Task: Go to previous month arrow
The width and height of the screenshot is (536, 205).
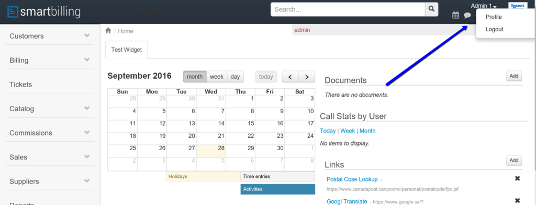Action: tap(290, 77)
